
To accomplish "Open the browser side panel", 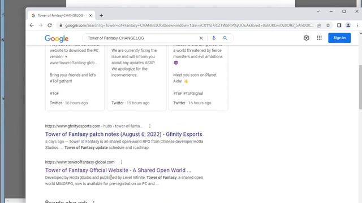I will click(339, 25).
